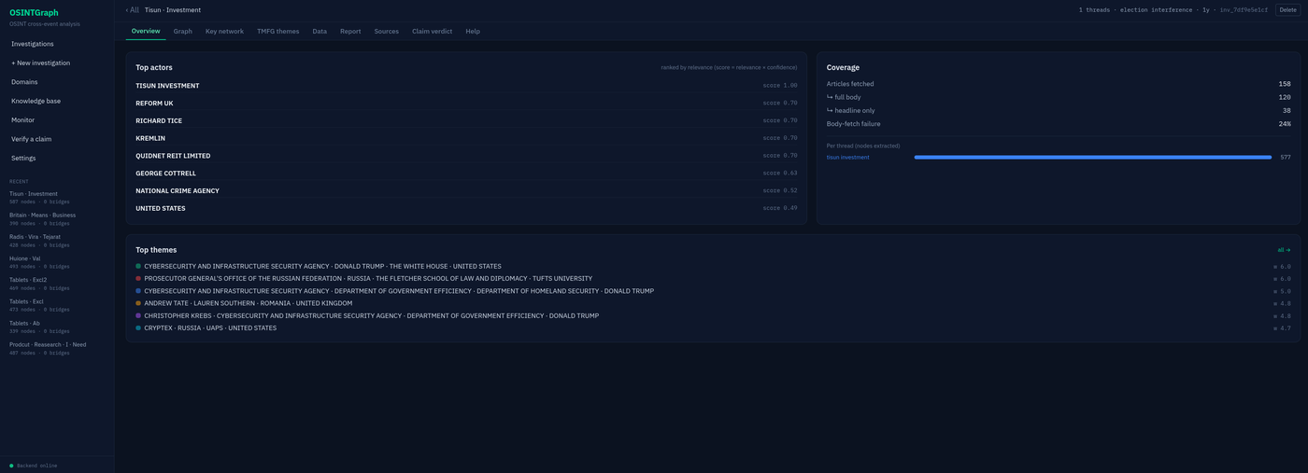Switch to the Key network tab
The height and width of the screenshot is (473, 1308).
(x=224, y=31)
